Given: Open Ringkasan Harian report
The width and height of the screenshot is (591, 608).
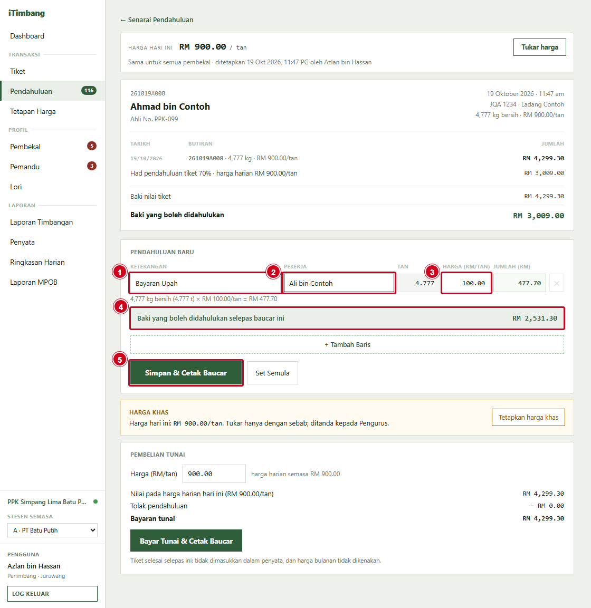Looking at the screenshot, I should point(37,263).
